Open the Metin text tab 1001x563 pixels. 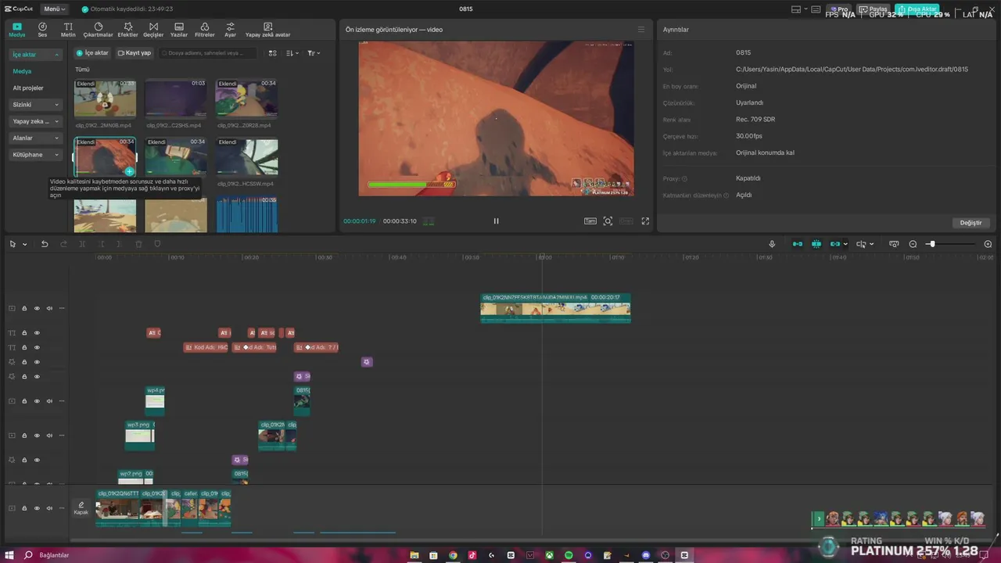(68, 30)
